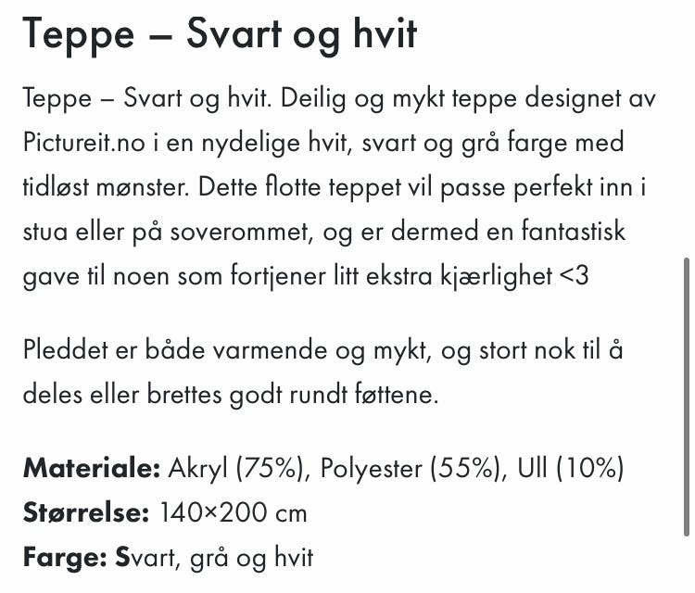Click the bold Størrelse label
Viewport: 695px width, 593px height.
(x=86, y=512)
